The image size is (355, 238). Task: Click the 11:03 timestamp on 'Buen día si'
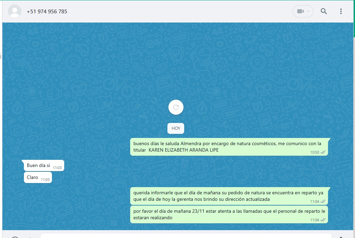57,168
